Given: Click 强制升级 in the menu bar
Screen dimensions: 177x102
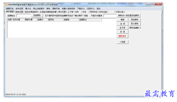Looking at the screenshot, I should coord(56,8).
